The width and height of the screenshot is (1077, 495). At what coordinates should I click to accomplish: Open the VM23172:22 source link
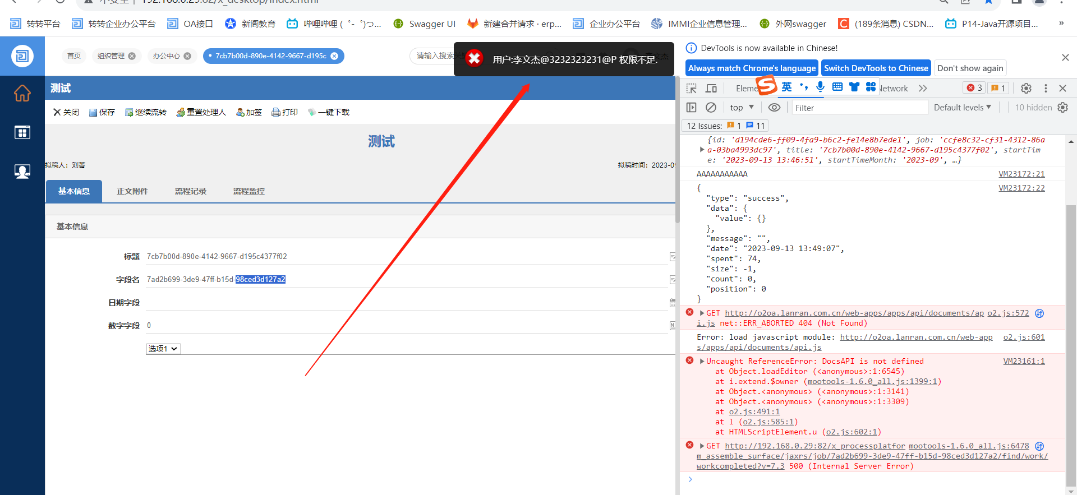click(x=1021, y=188)
